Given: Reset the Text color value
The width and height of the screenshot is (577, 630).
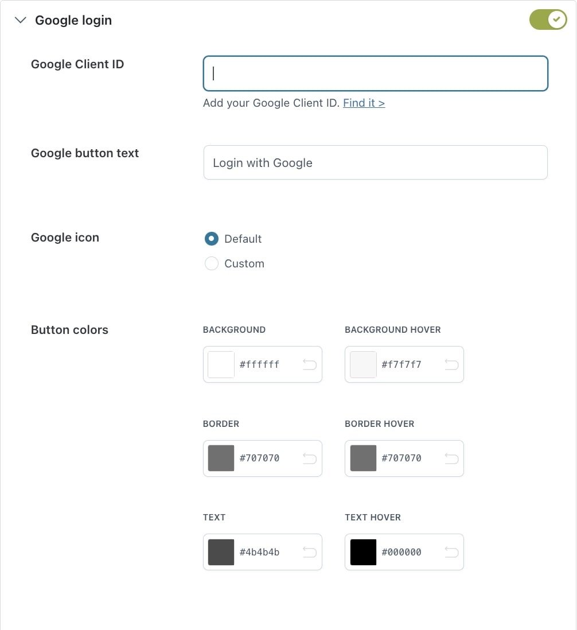Looking at the screenshot, I should tap(310, 552).
